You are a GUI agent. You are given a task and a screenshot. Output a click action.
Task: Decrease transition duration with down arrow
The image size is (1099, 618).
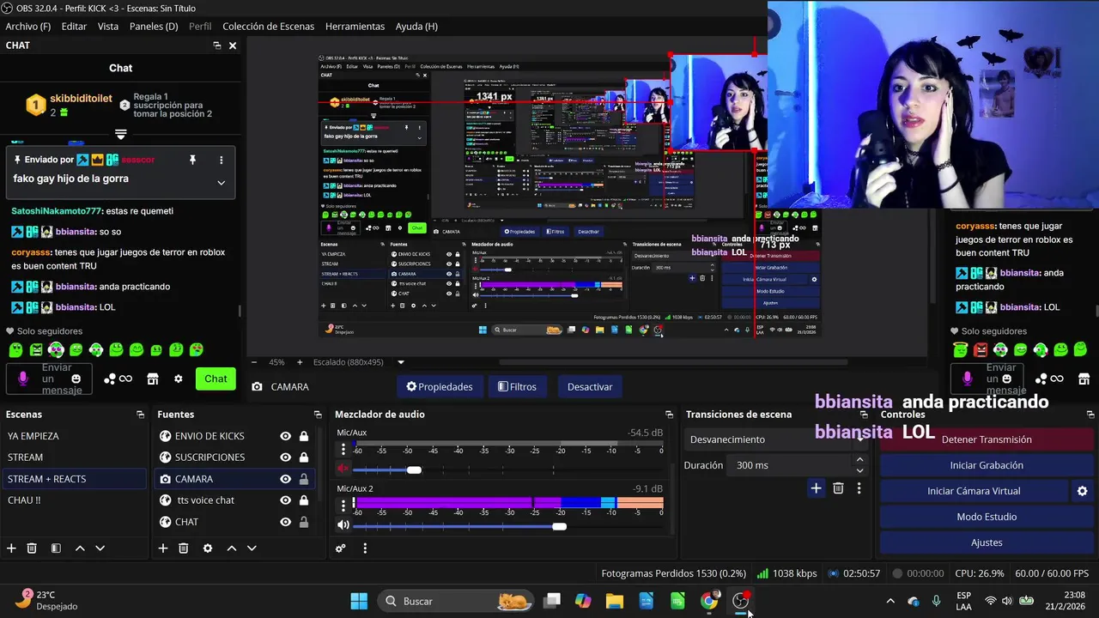coord(859,470)
